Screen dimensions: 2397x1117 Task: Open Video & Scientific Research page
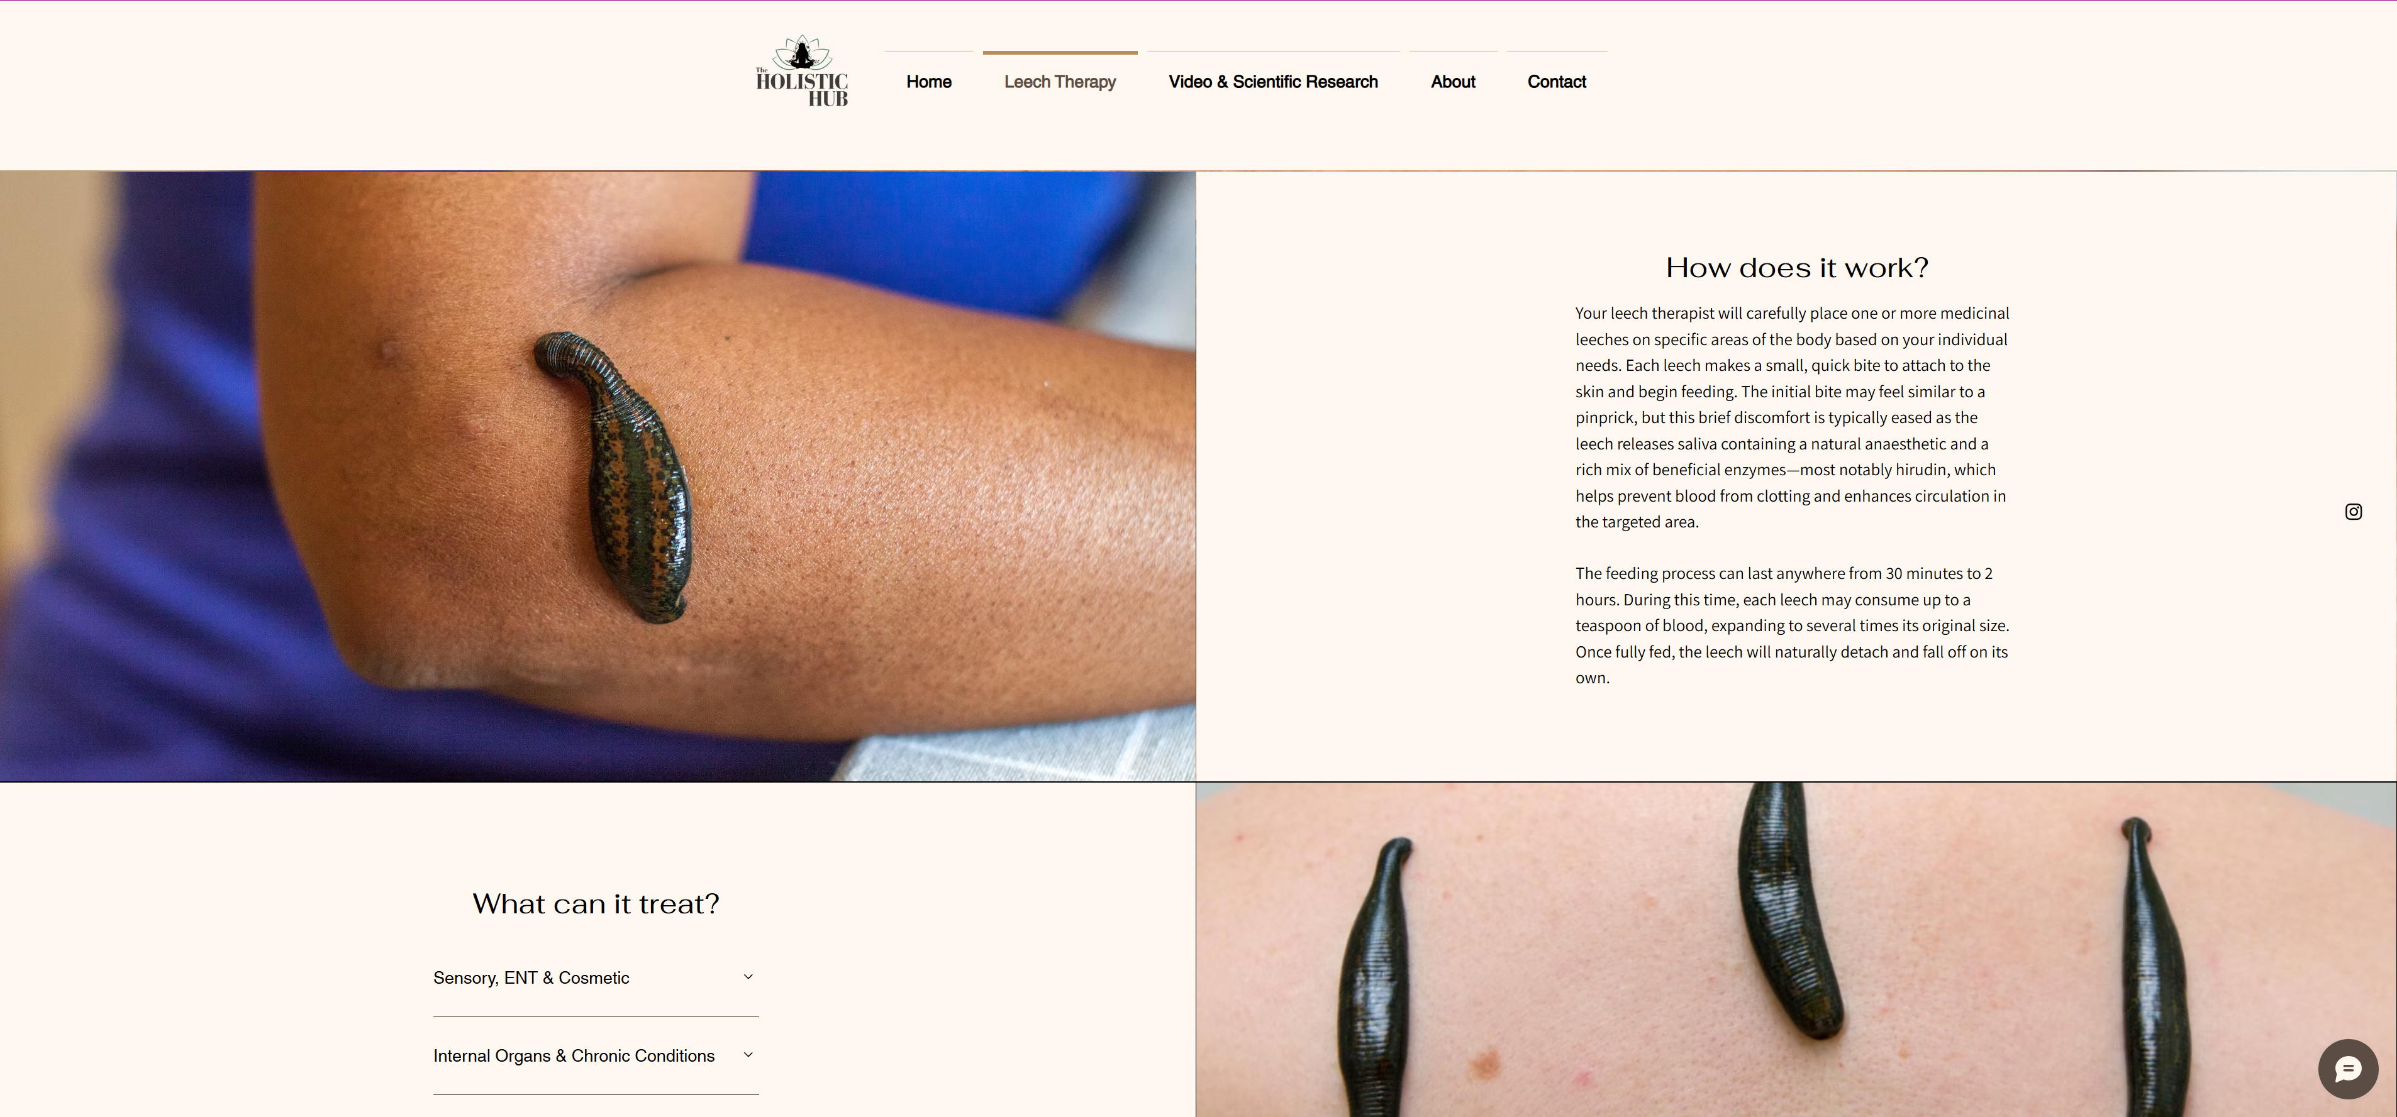pyautogui.click(x=1273, y=82)
